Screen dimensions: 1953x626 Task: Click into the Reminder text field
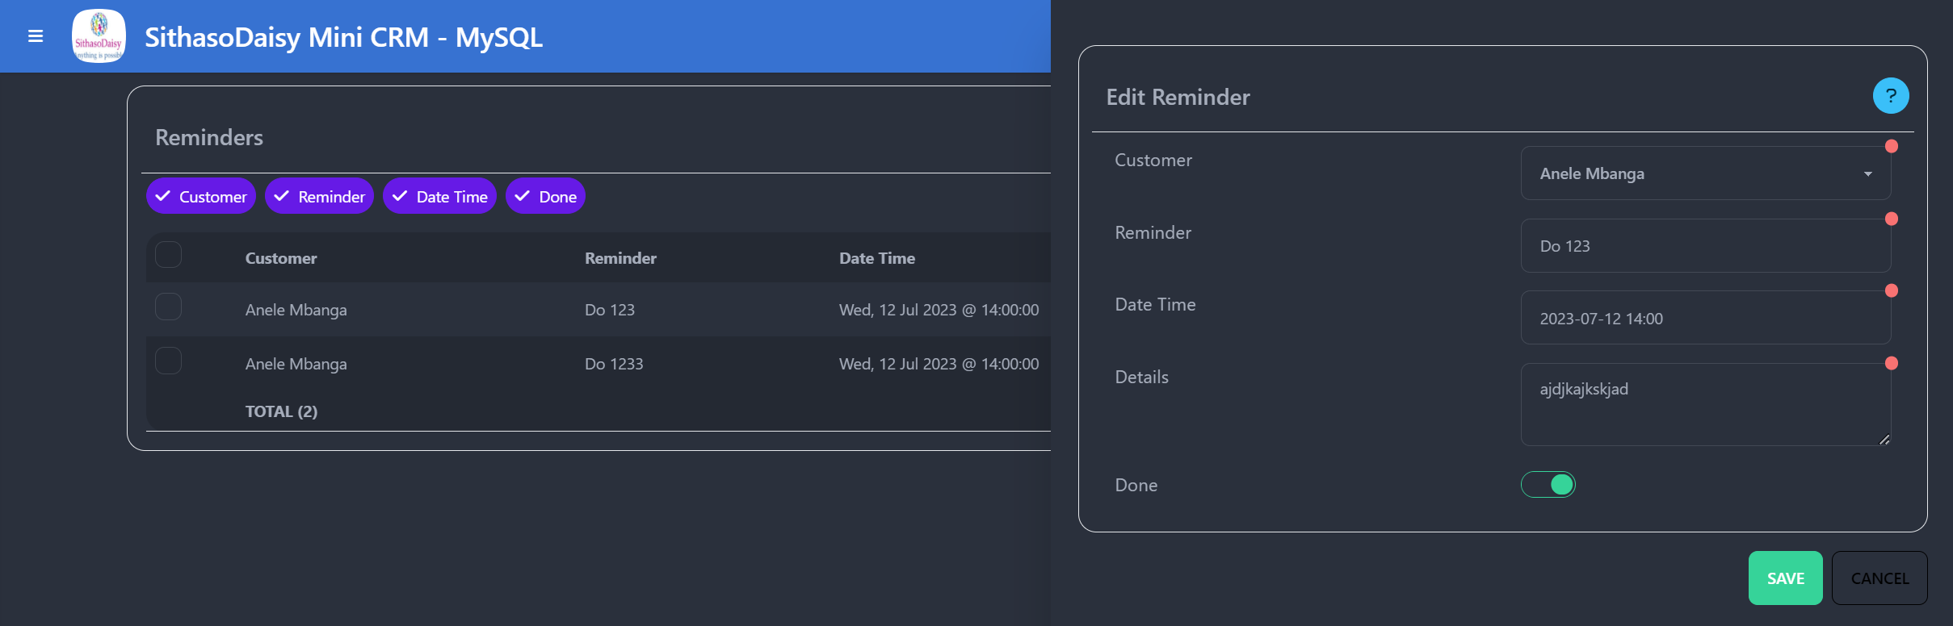point(1704,246)
